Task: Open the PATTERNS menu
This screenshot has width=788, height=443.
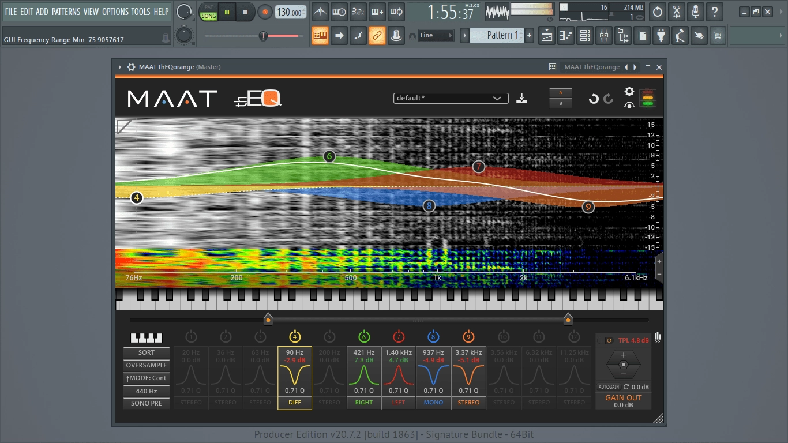Action: pos(66,12)
